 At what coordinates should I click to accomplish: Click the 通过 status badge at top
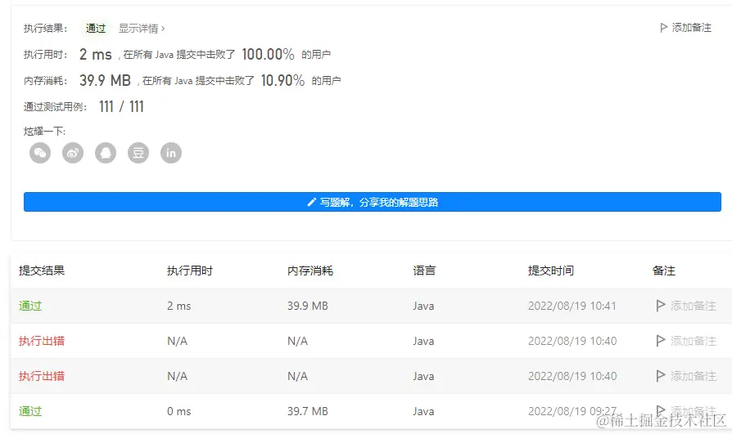tap(96, 29)
